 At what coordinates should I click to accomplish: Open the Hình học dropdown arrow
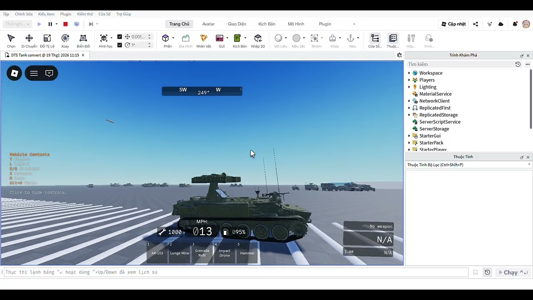111,38
